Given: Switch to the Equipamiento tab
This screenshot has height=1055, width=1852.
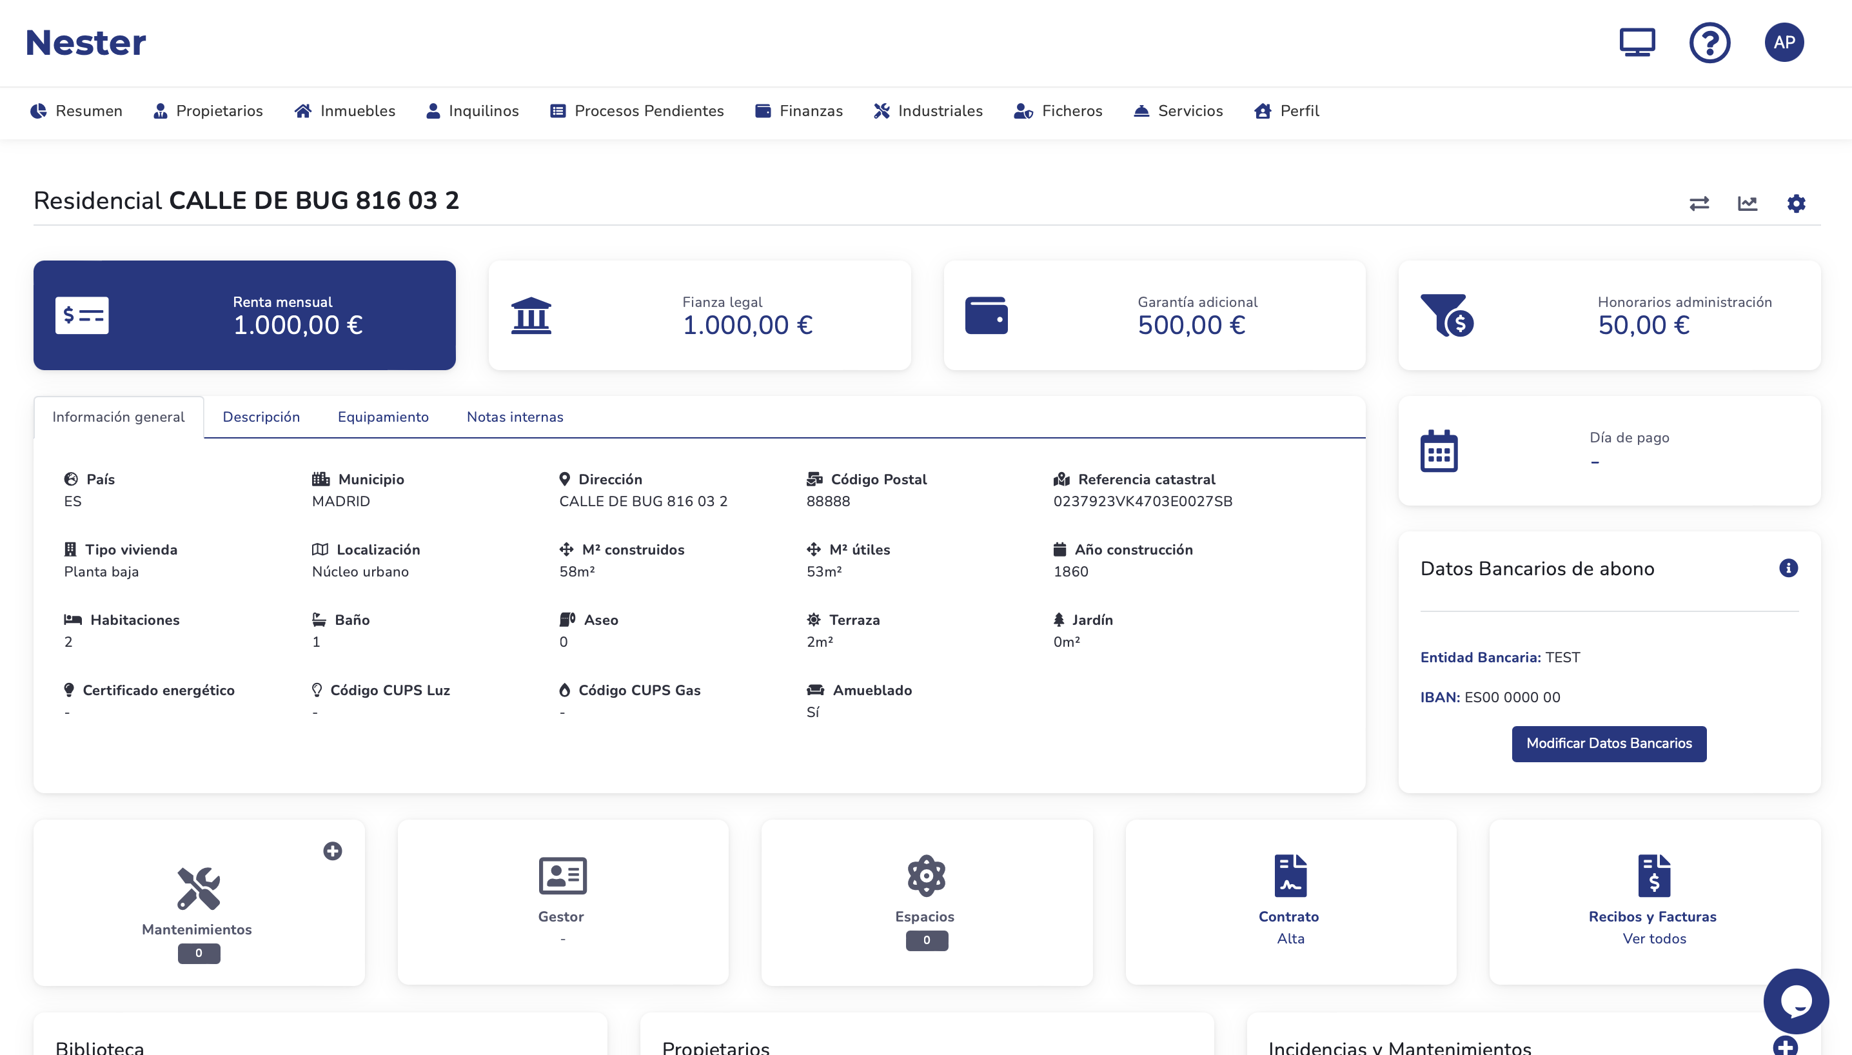Looking at the screenshot, I should 383,417.
